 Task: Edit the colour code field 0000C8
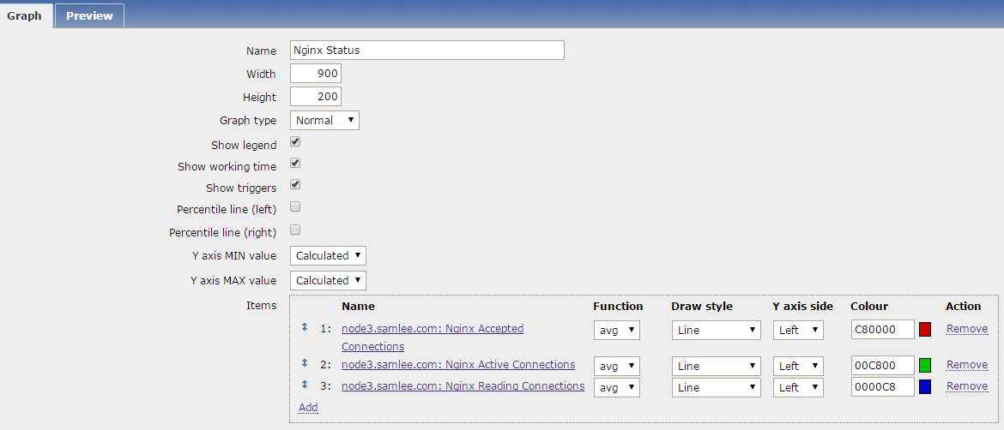(882, 386)
